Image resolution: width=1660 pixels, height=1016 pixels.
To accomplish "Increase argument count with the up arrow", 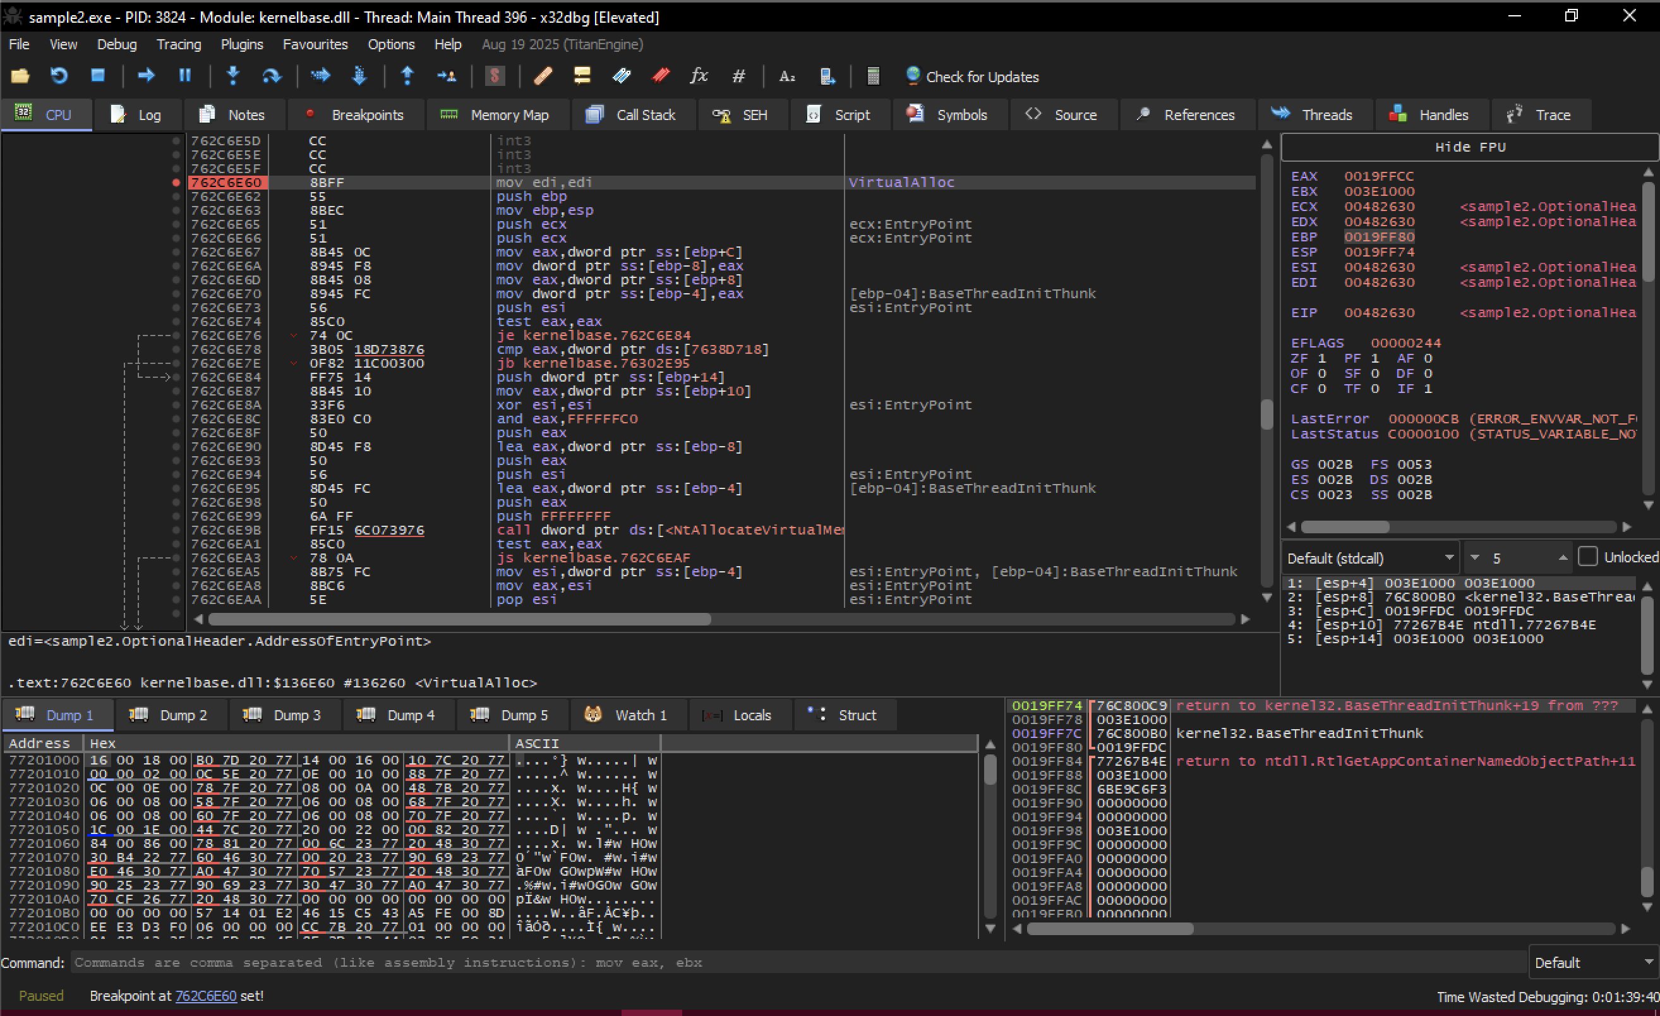I will 1562,558.
